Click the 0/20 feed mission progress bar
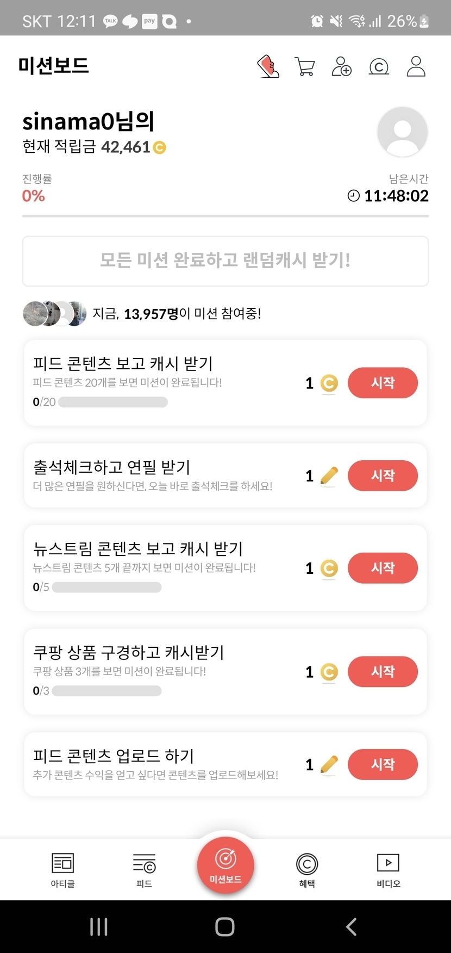 pos(113,403)
